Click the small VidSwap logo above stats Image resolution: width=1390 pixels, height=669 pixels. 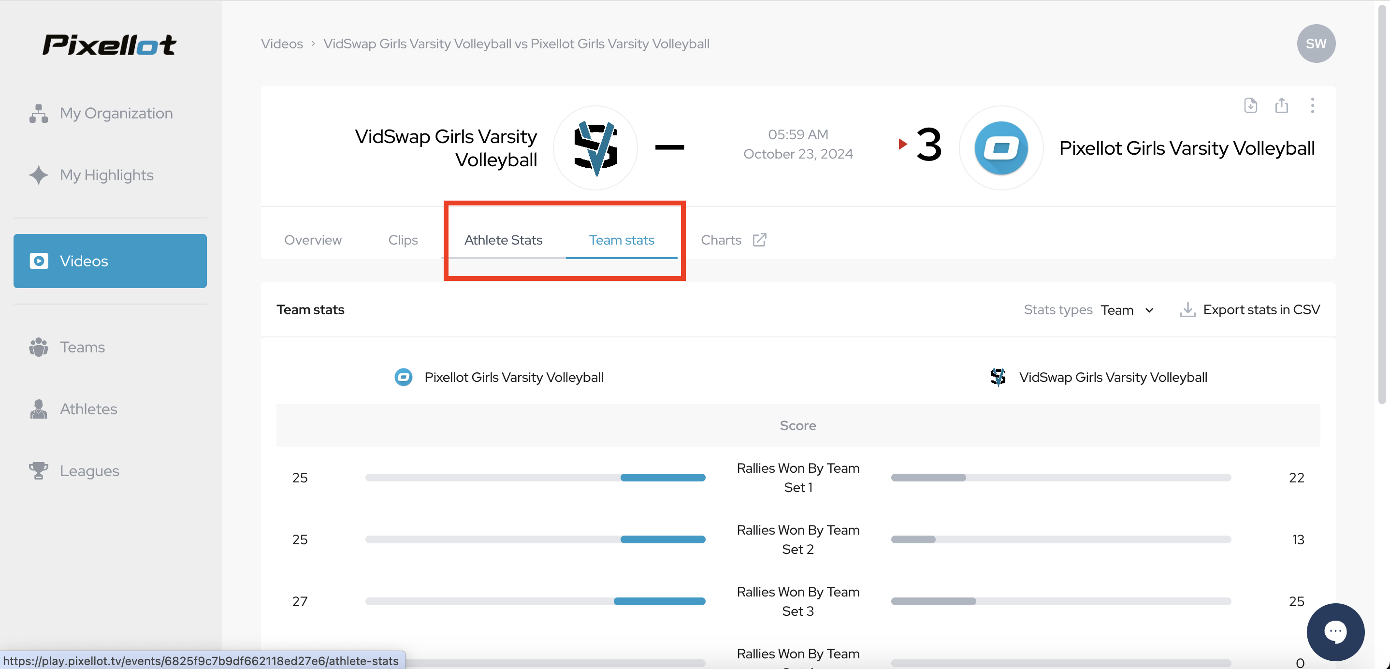[x=998, y=377]
